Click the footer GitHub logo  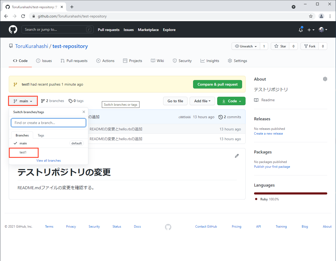click(x=168, y=227)
